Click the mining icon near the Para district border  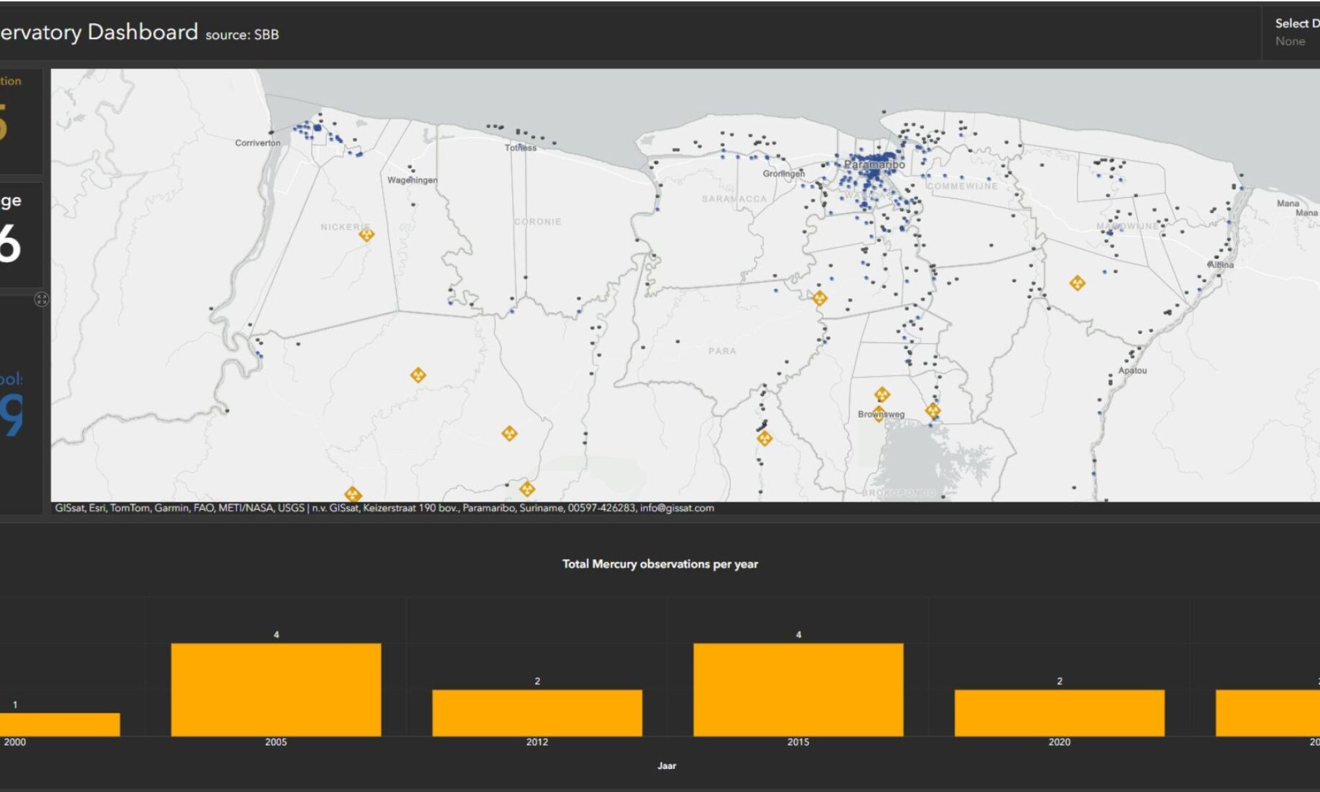[x=820, y=298]
